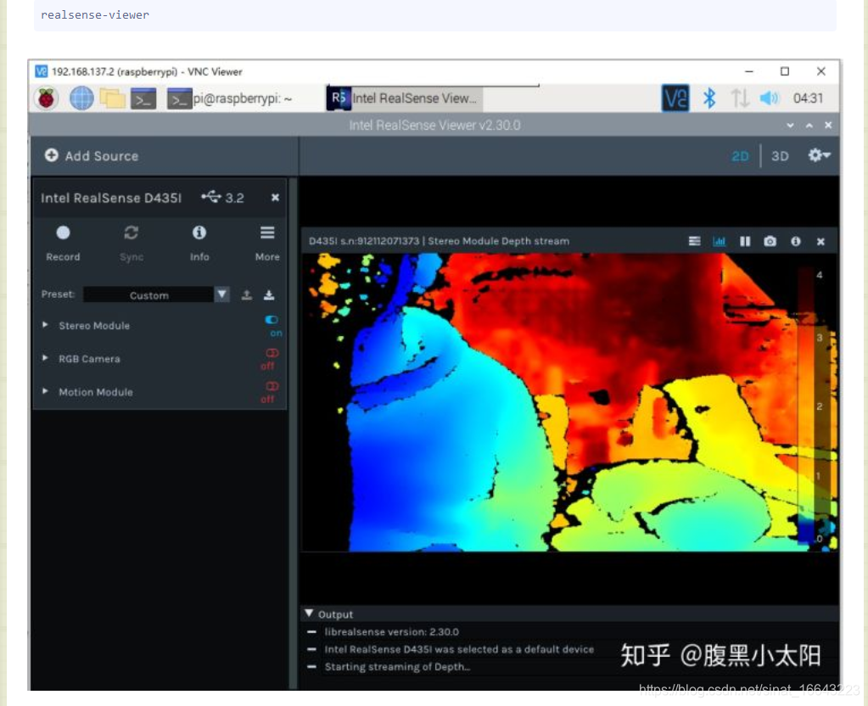Open the Raspberry Pi applications menu
Image resolution: width=868 pixels, height=706 pixels.
(x=47, y=98)
